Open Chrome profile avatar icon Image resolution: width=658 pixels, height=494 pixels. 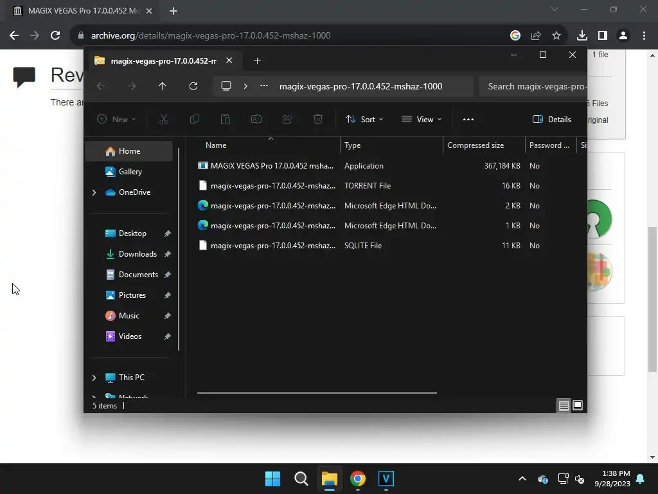click(x=623, y=35)
